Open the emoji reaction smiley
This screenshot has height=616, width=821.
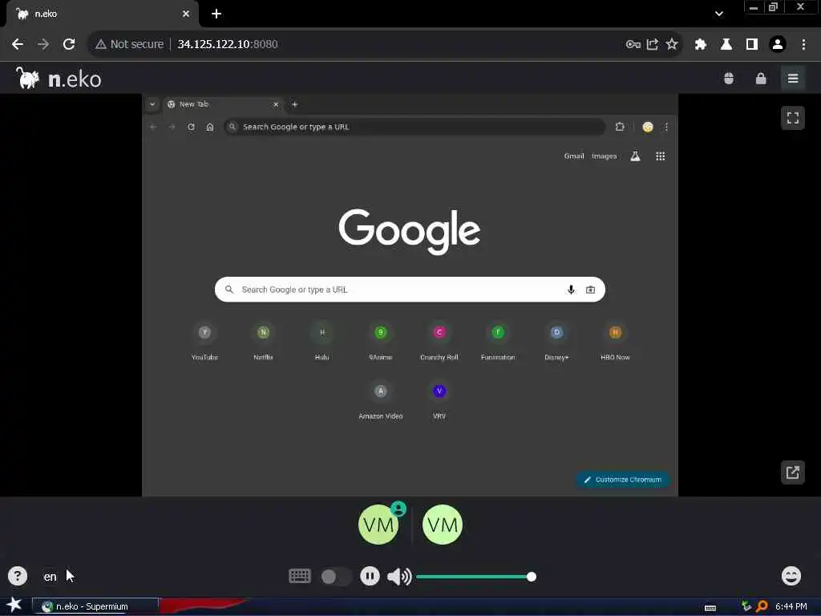(791, 576)
